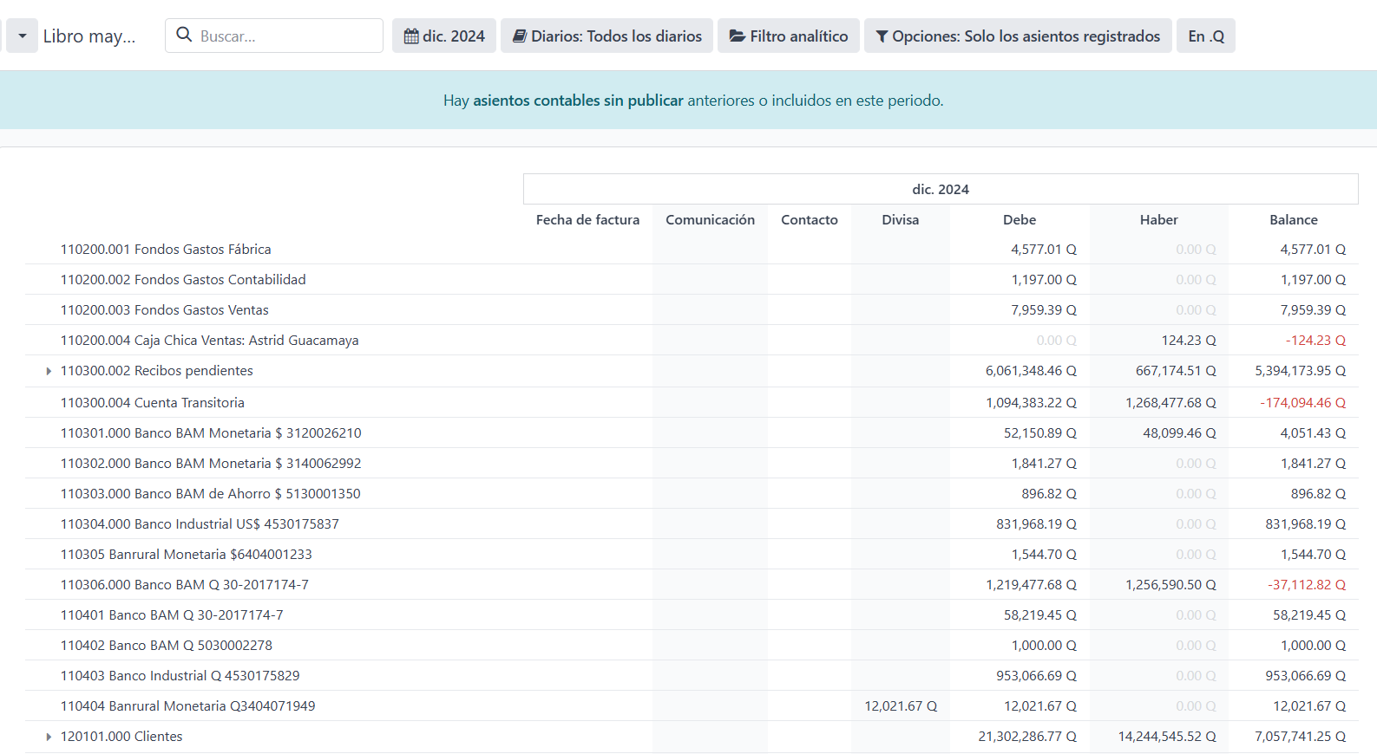Select account 110300.004 Cuenta Transitoria
The image size is (1377, 754).
tap(153, 403)
